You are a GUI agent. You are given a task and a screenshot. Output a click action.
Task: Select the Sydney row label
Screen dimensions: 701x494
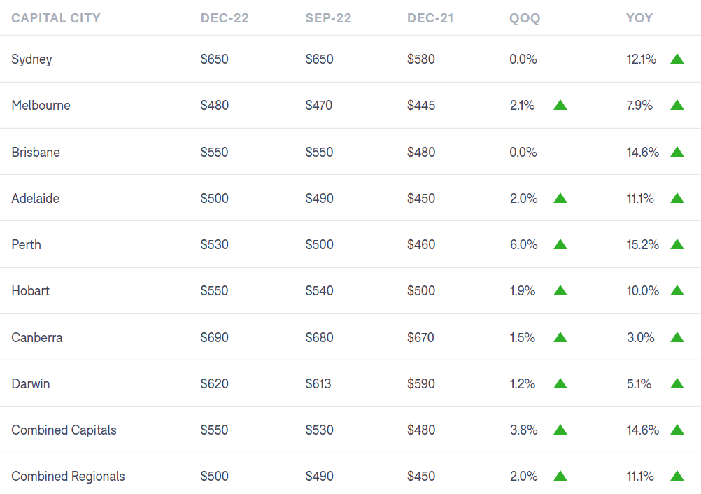coord(31,59)
